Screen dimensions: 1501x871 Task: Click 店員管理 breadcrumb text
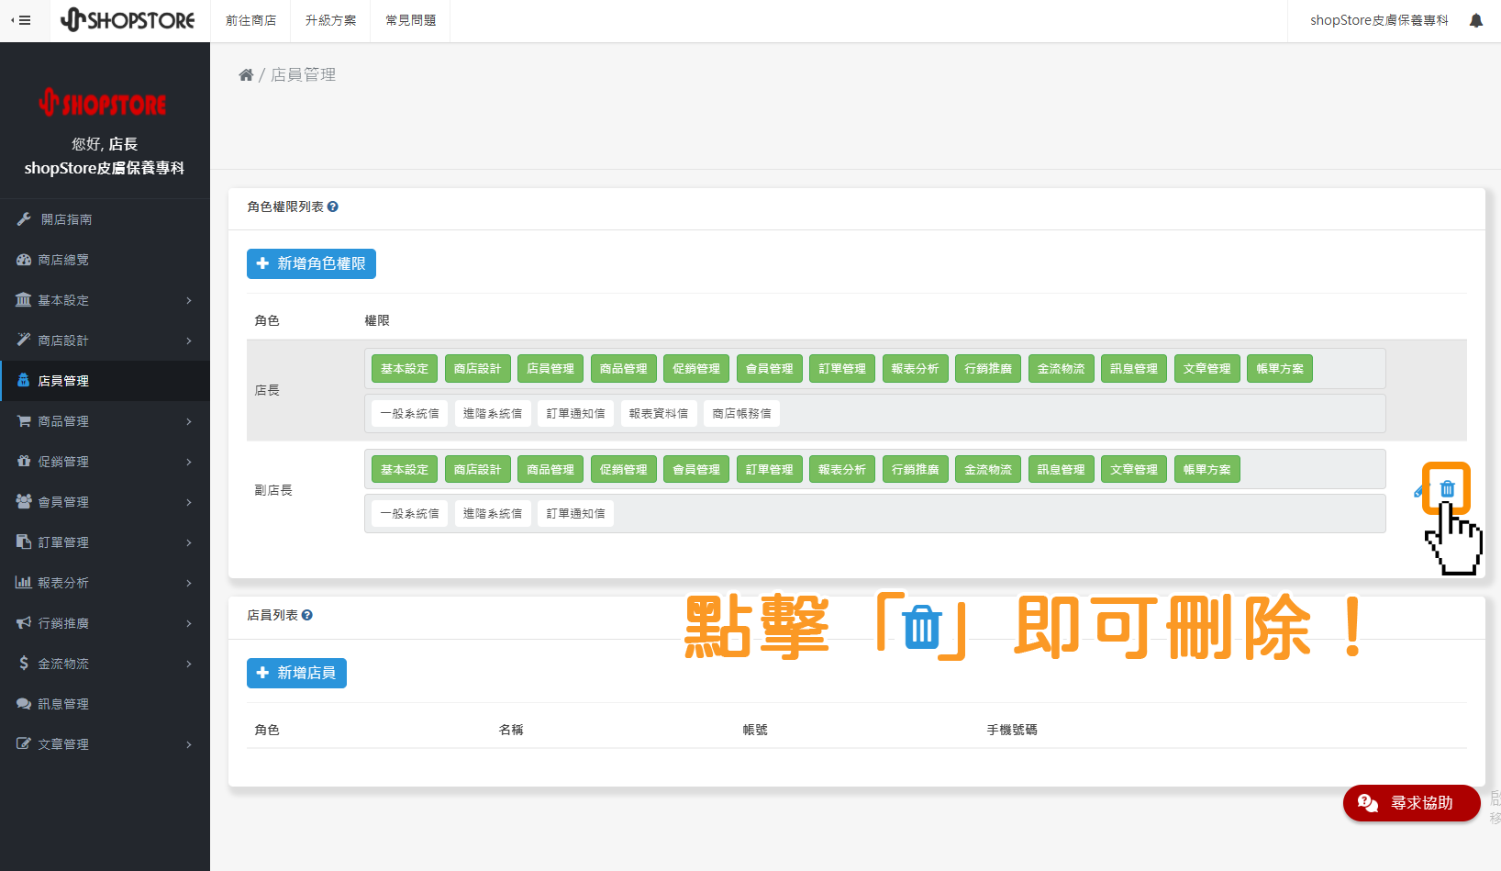pos(303,75)
